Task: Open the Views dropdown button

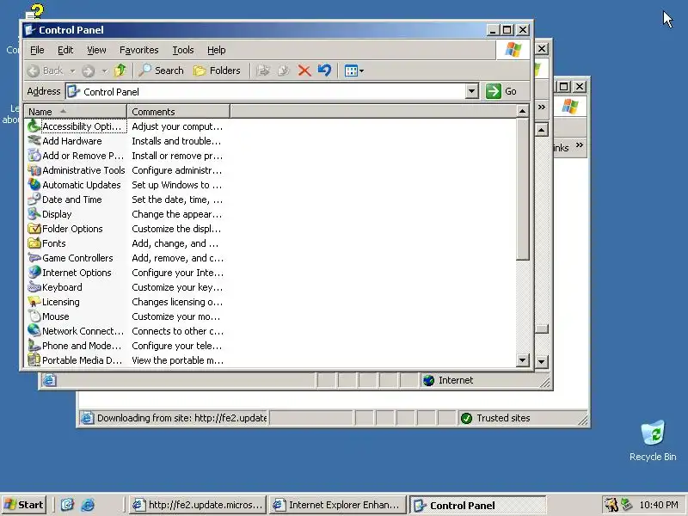Action: pyautogui.click(x=353, y=71)
